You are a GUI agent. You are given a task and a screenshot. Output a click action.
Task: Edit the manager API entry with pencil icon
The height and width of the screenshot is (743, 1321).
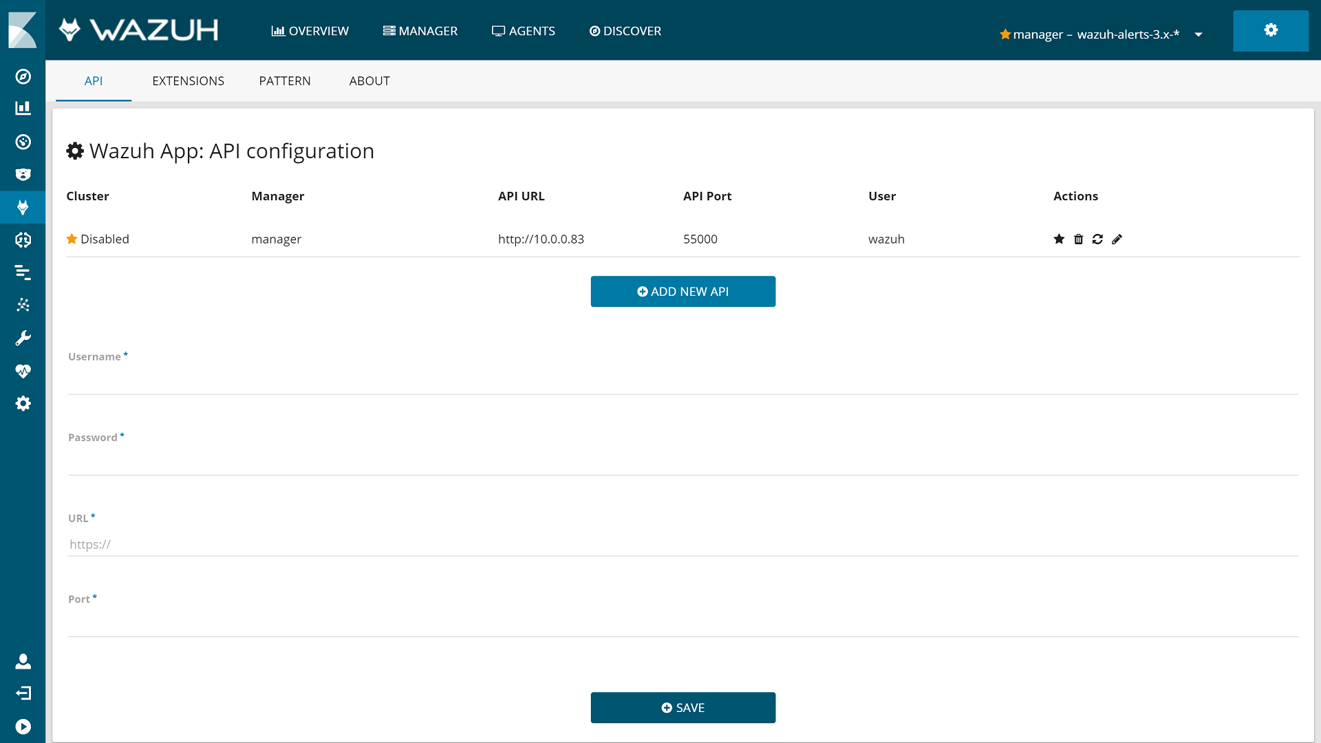[1117, 239]
